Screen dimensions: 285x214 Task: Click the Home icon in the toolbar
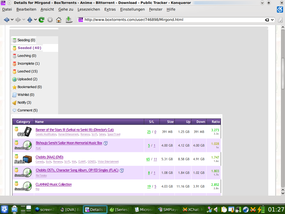[x=58, y=20]
